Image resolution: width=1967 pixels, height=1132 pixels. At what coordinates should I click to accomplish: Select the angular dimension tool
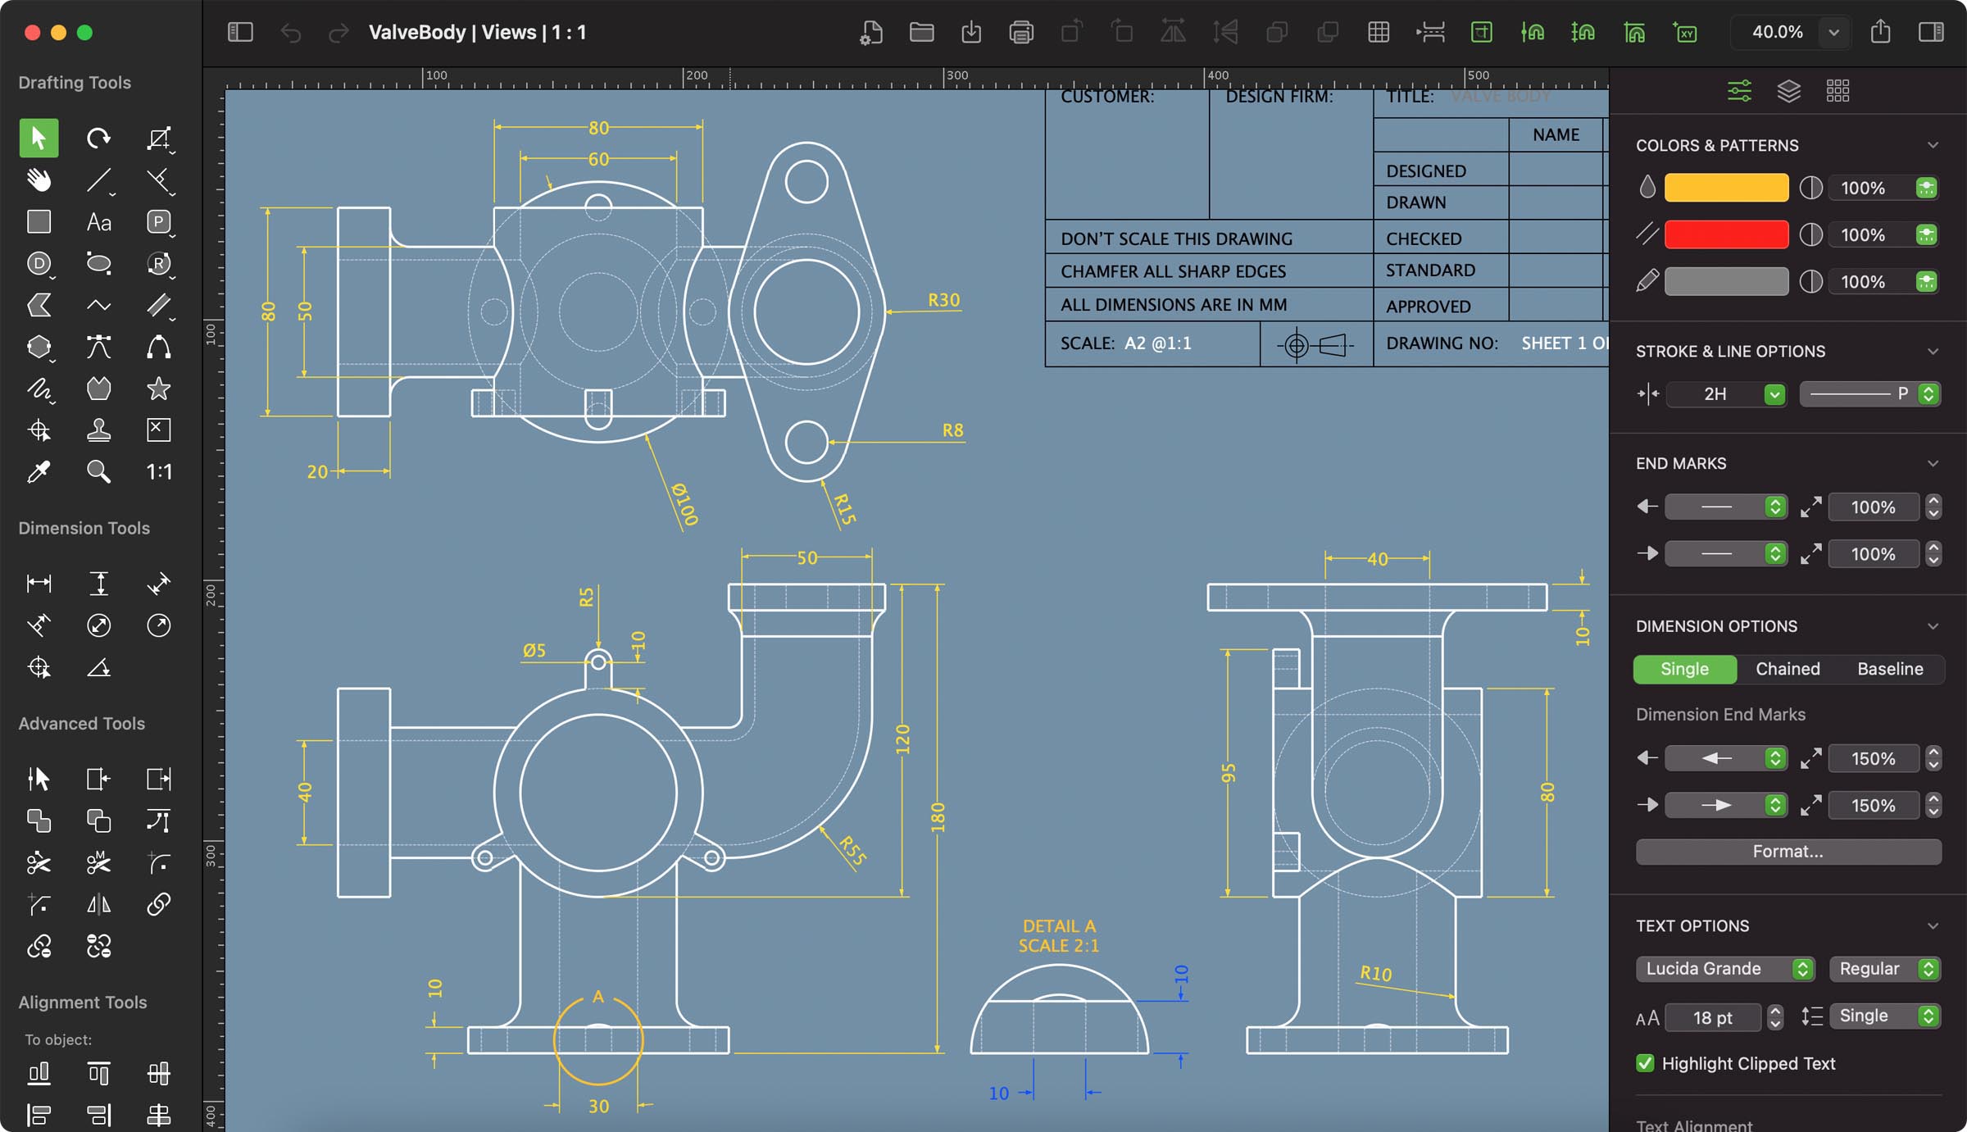pyautogui.click(x=99, y=667)
